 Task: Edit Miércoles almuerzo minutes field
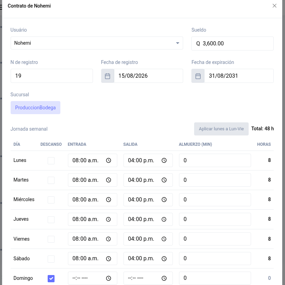215,199
